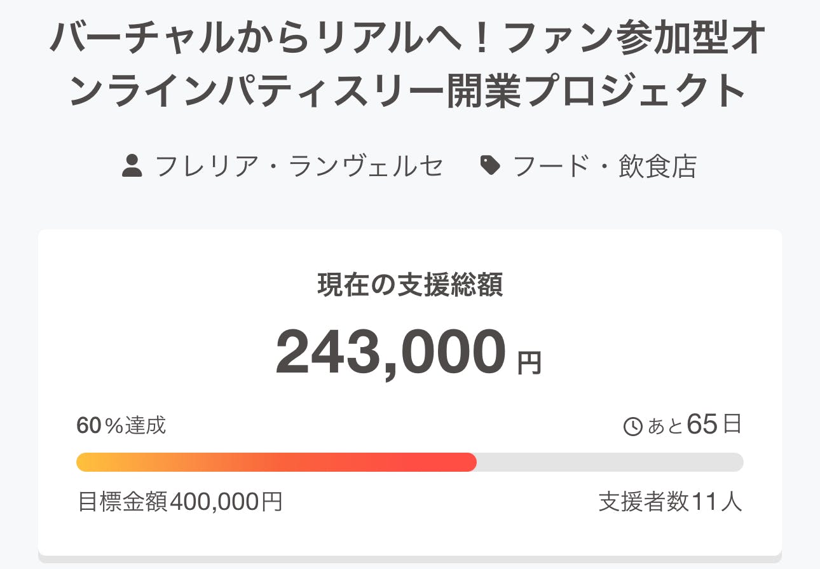Click the category tag icon
Viewport: 820px width, 569px height.
489,167
